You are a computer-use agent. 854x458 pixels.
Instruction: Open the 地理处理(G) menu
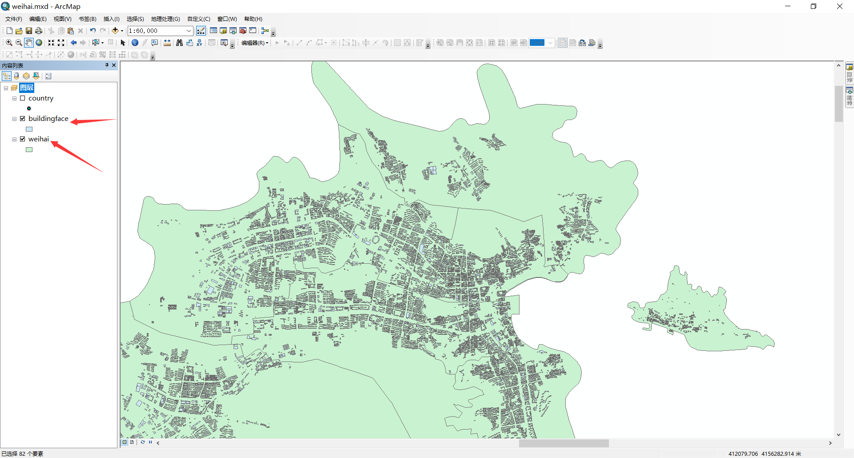pyautogui.click(x=165, y=19)
